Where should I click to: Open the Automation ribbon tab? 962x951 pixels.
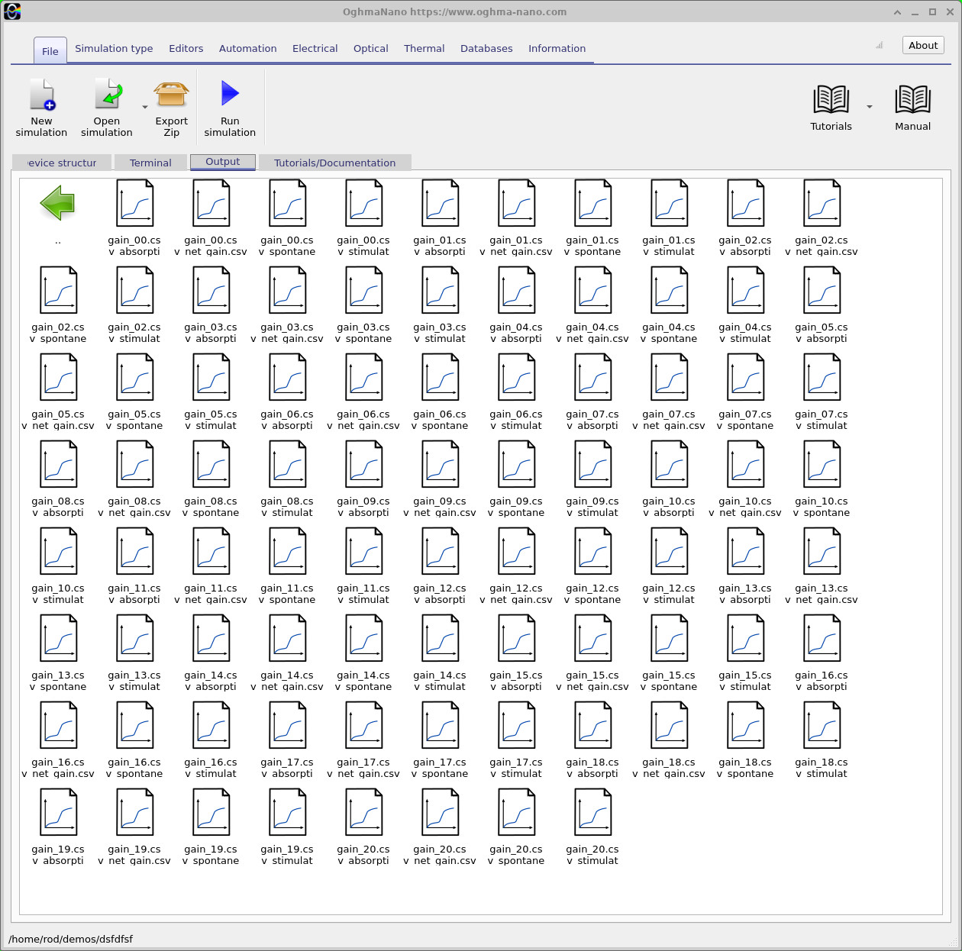click(248, 48)
